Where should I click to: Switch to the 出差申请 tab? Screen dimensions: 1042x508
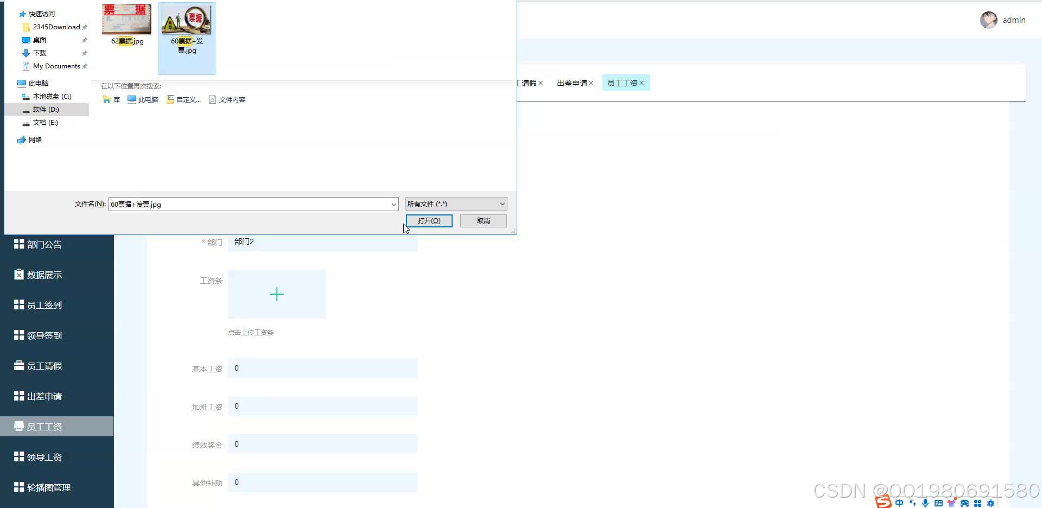571,83
